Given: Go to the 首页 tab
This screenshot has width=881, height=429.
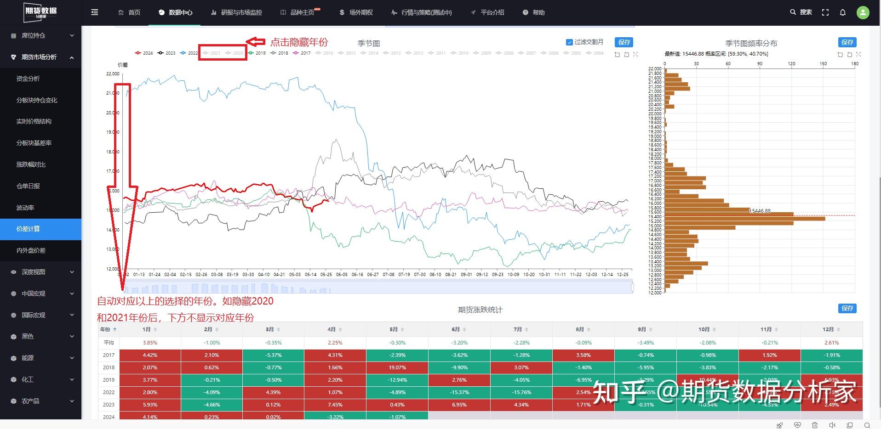Looking at the screenshot, I should point(129,12).
